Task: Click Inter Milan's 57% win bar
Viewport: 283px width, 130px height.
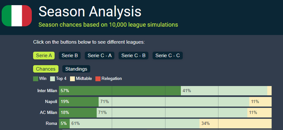Action: coord(120,91)
